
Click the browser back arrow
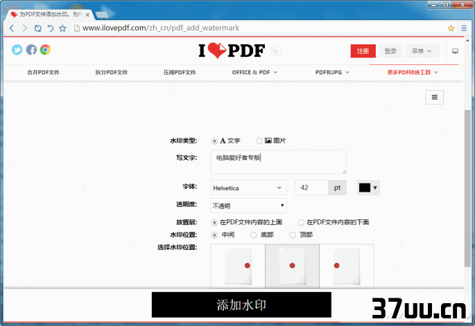12,28
